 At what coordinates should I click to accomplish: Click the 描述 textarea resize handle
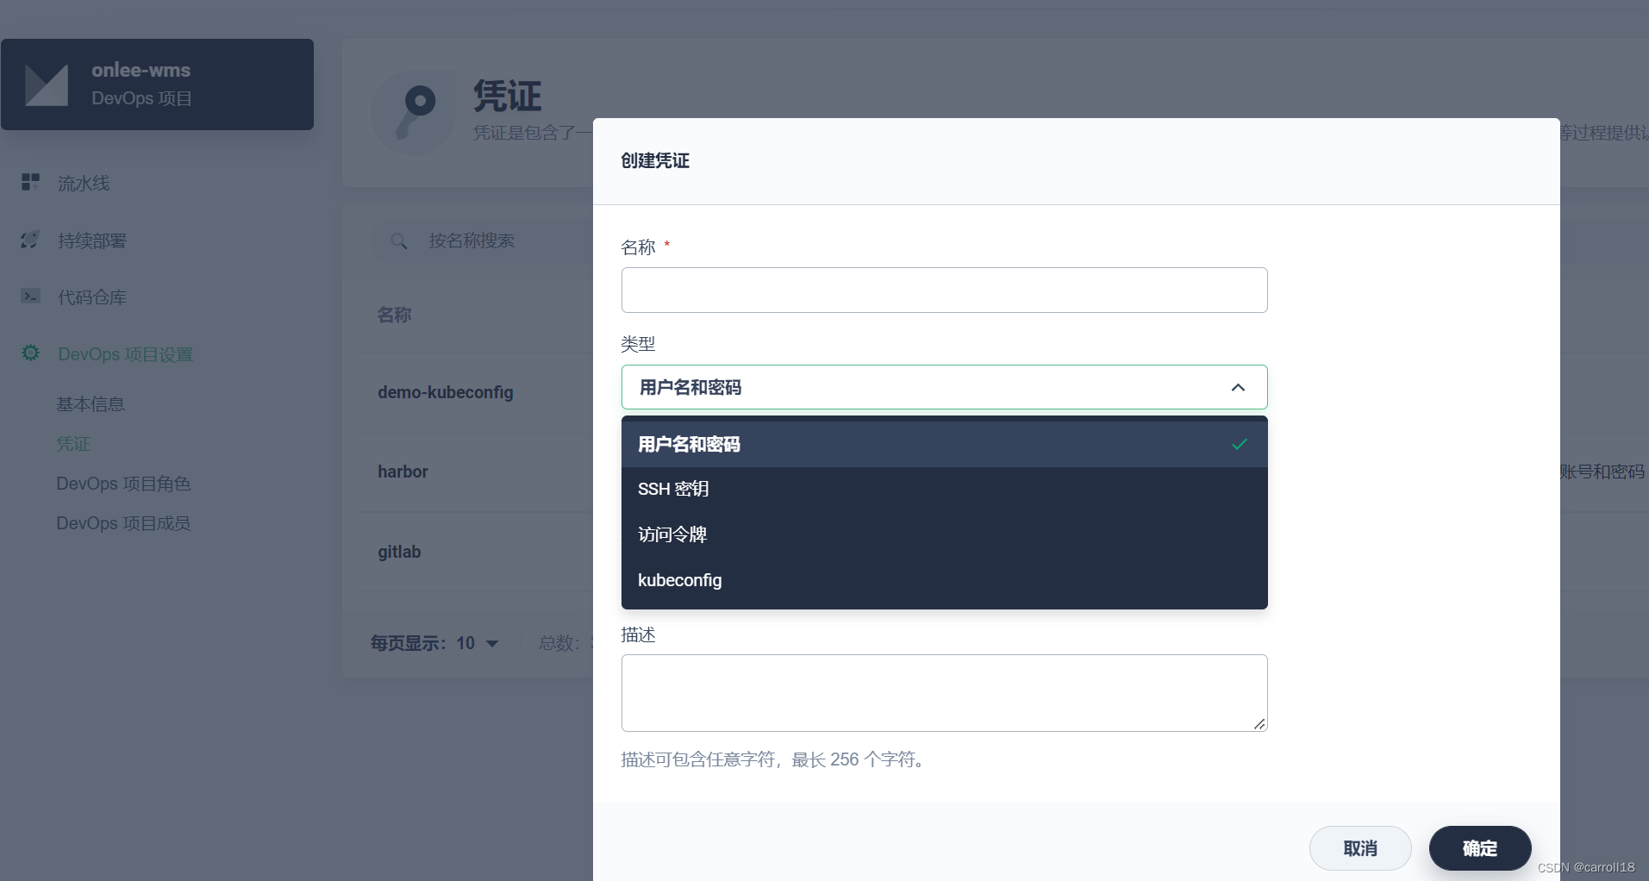pos(1259,724)
